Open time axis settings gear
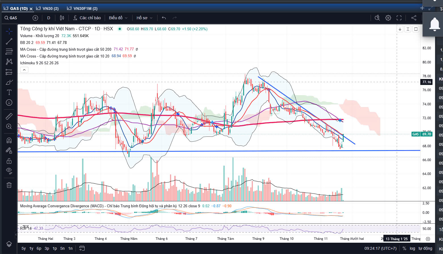The height and width of the screenshot is (254, 443). pos(428,239)
